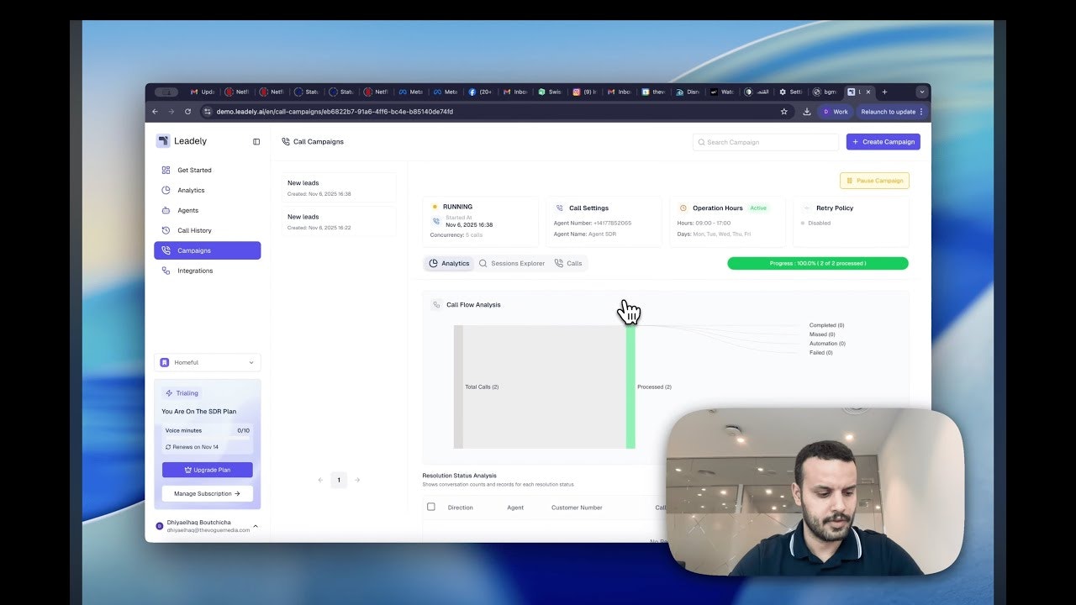This screenshot has height=605, width=1076.
Task: Tick the select-all checkbox in the resolution table
Action: [431, 507]
